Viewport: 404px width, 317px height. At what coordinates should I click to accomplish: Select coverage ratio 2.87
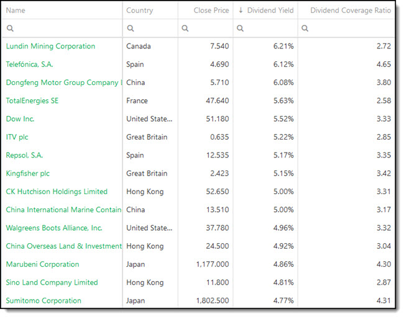383,282
